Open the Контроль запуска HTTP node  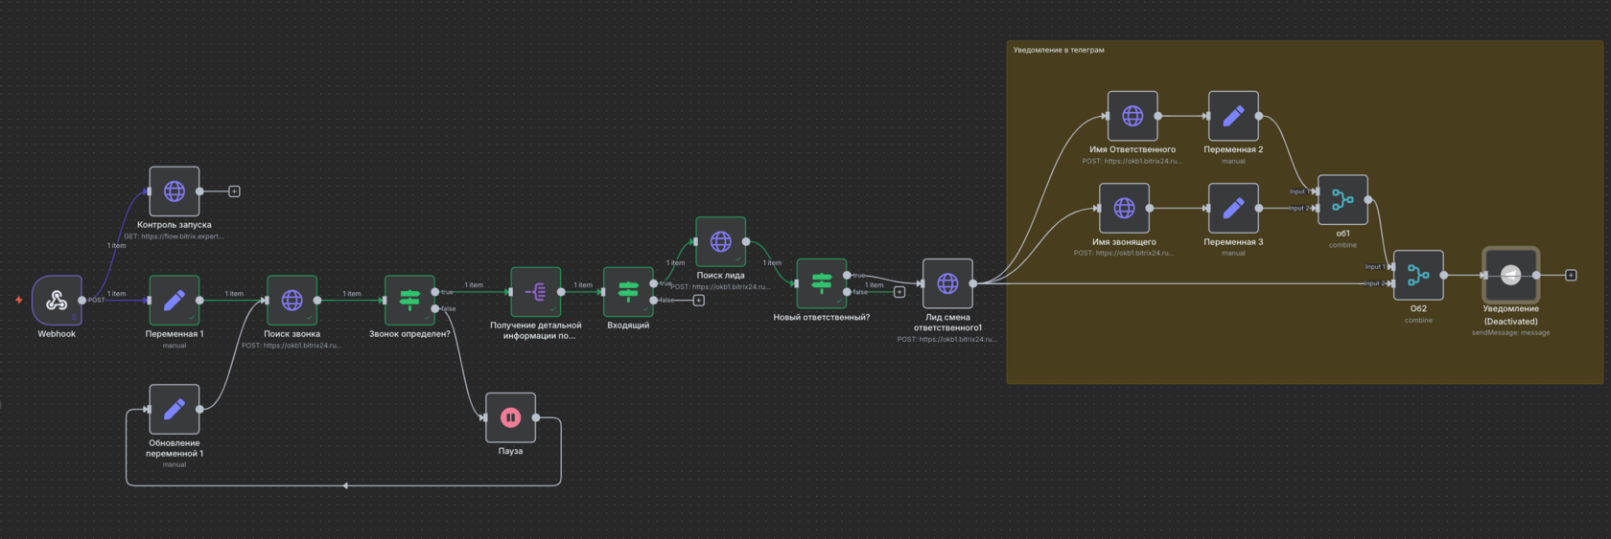175,191
